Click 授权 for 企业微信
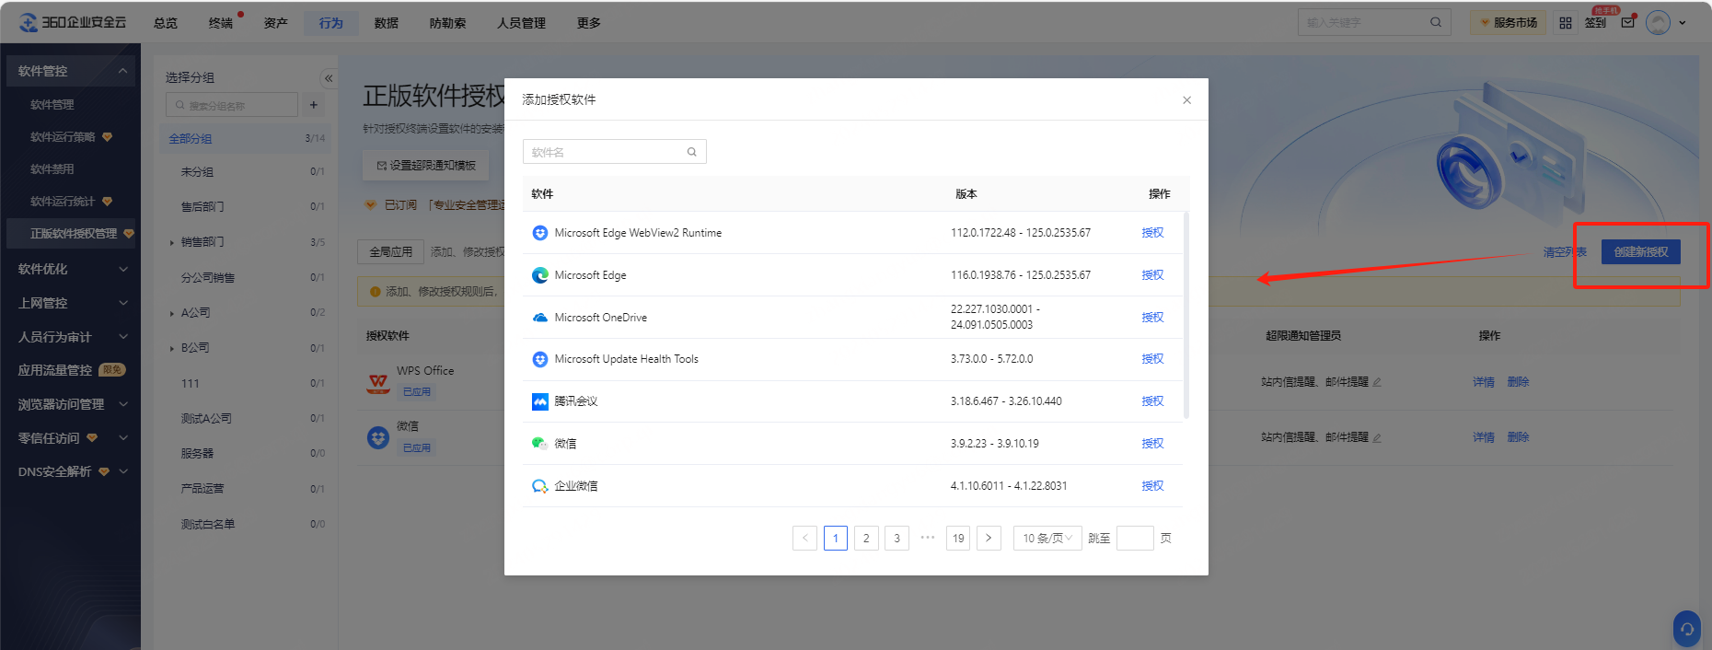The width and height of the screenshot is (1712, 650). (1152, 486)
